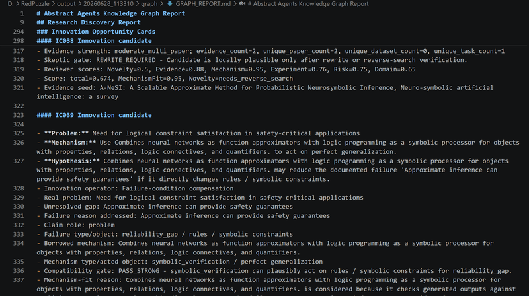Place cursor on the bold Problem: label
This screenshot has width=529, height=296.
tap(67, 133)
